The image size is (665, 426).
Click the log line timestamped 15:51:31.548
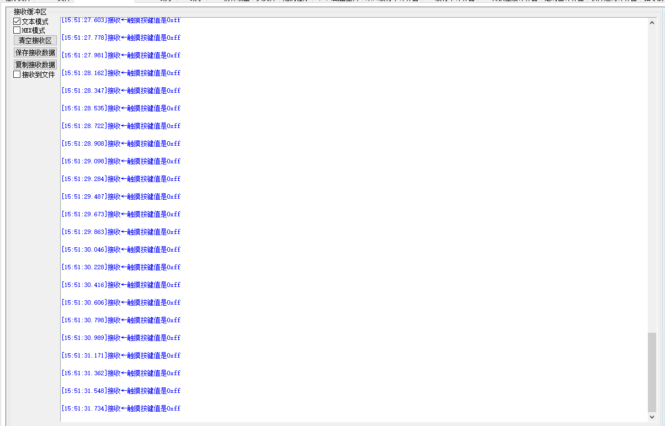[x=121, y=391]
